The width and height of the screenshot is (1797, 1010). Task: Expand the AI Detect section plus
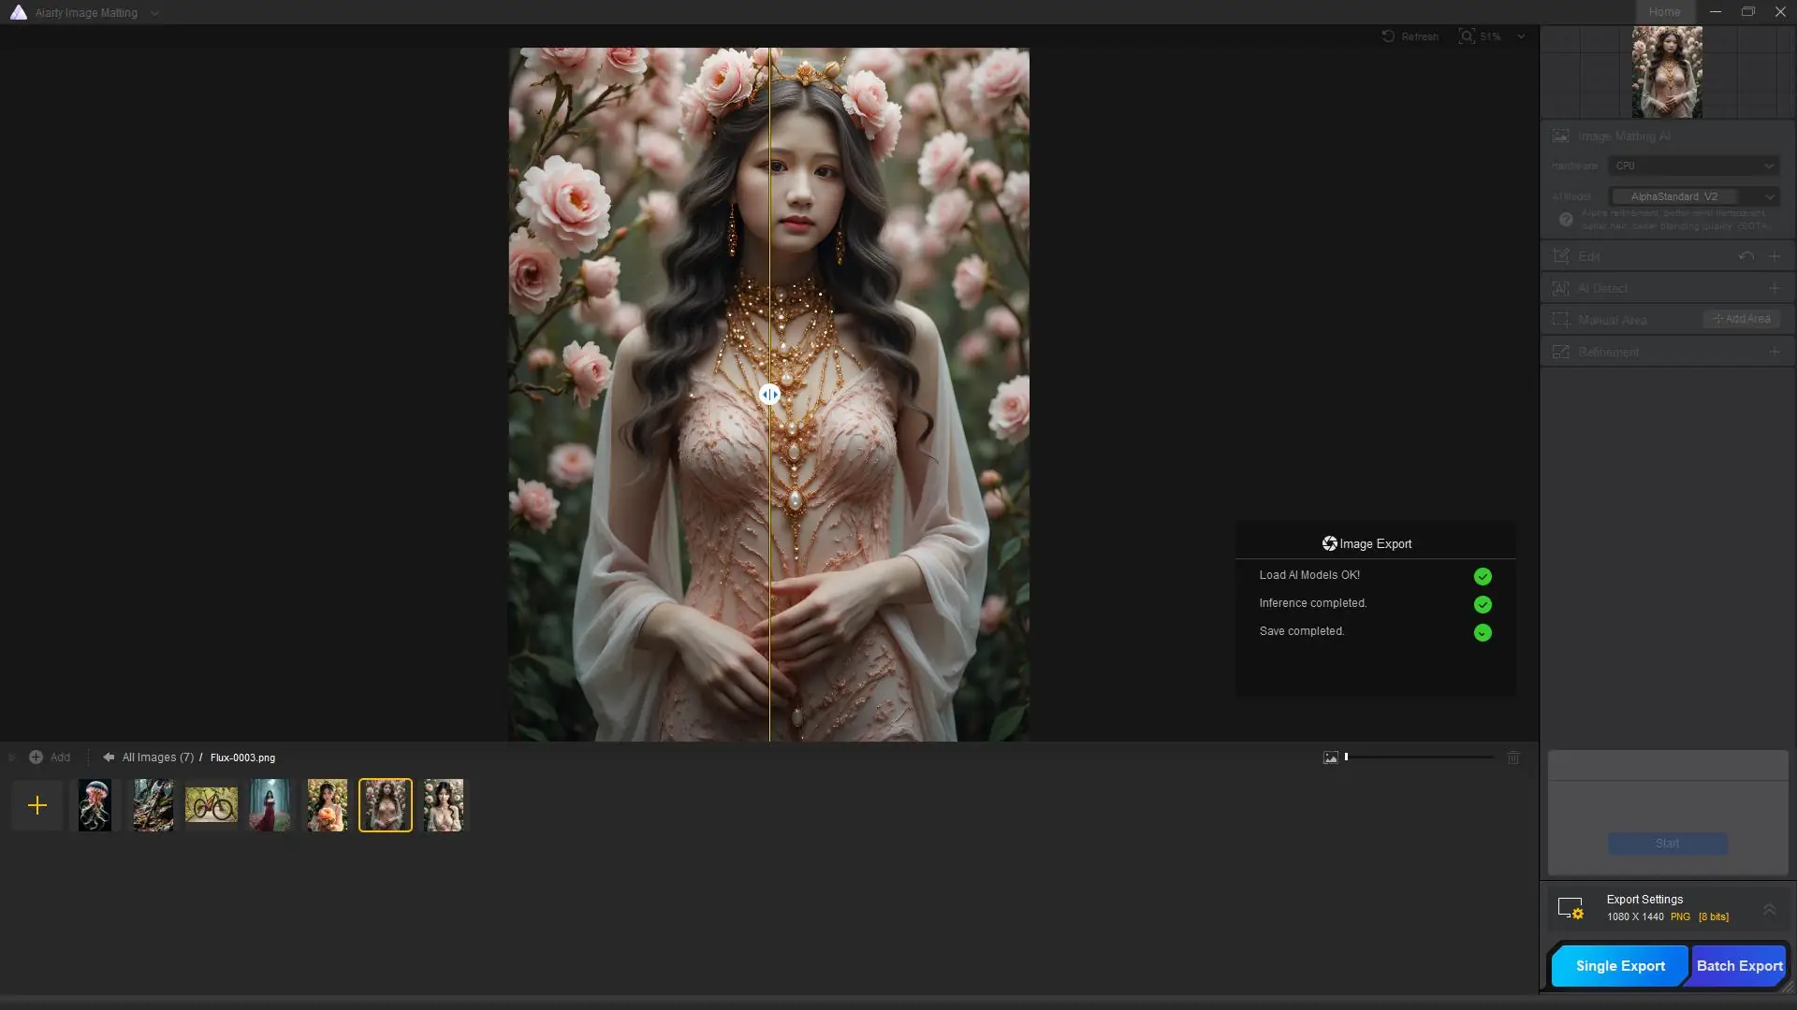(x=1774, y=288)
